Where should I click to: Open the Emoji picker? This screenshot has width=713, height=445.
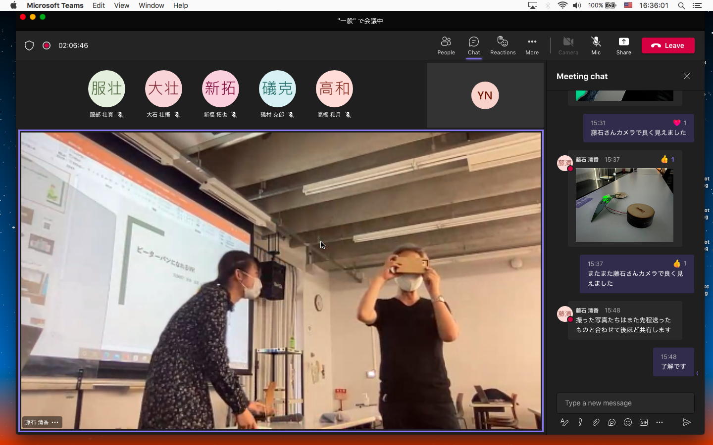(x=628, y=422)
